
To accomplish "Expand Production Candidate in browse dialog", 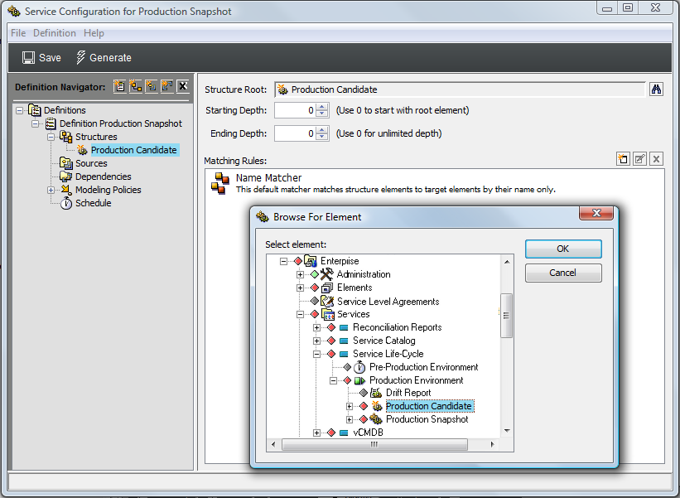I will coord(350,407).
